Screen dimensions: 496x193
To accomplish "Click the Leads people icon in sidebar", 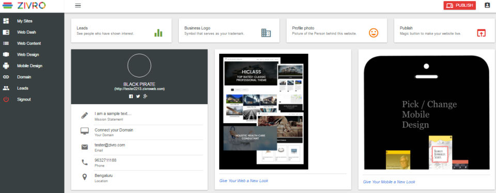I will click(x=6, y=88).
